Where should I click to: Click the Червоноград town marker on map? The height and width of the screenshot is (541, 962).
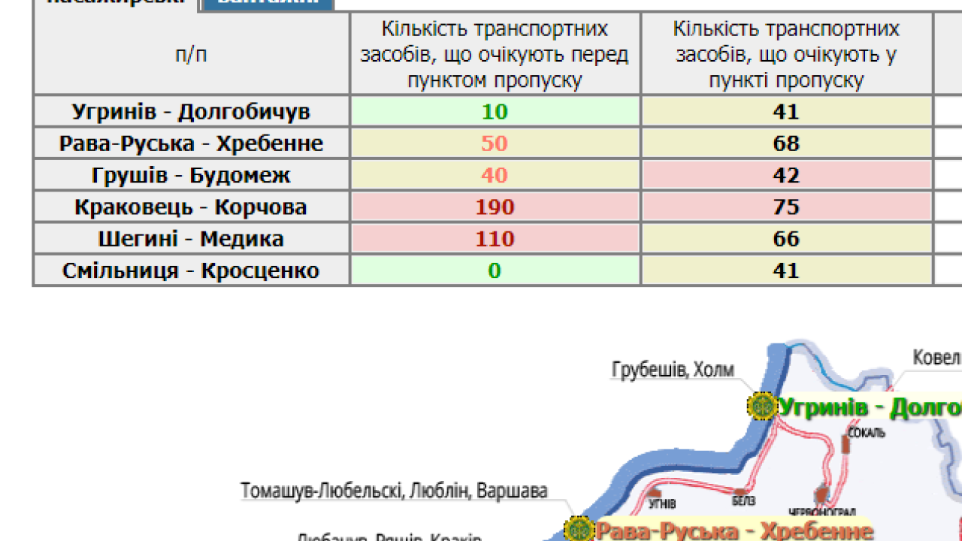point(821,496)
